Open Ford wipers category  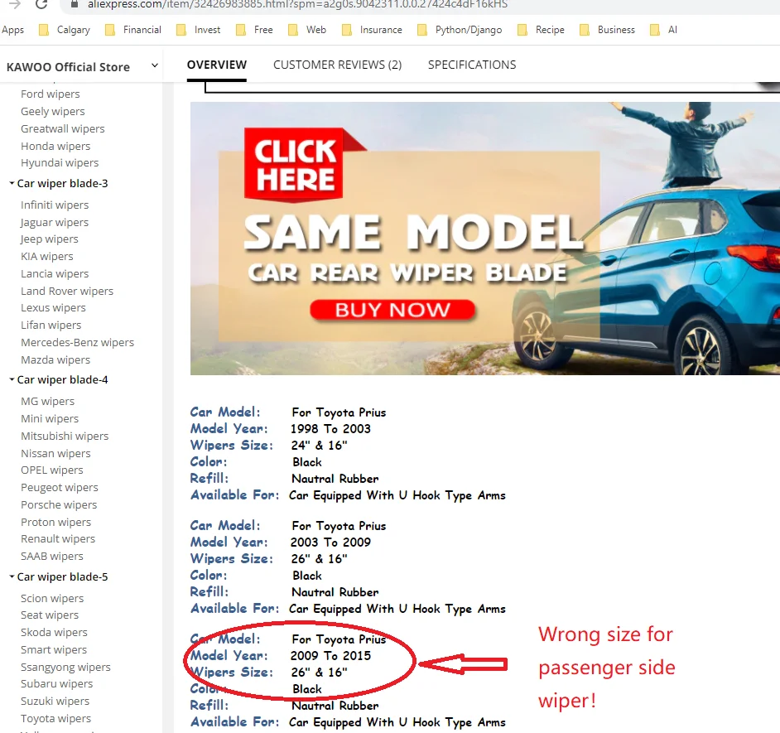coord(51,94)
